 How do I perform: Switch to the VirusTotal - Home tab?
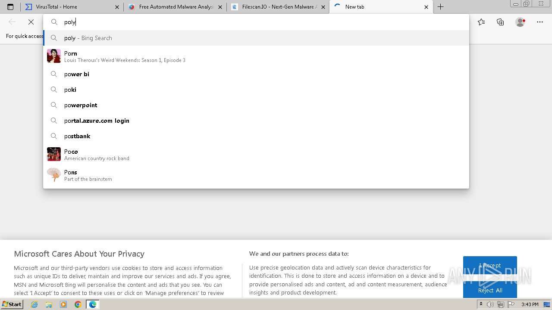(x=71, y=7)
